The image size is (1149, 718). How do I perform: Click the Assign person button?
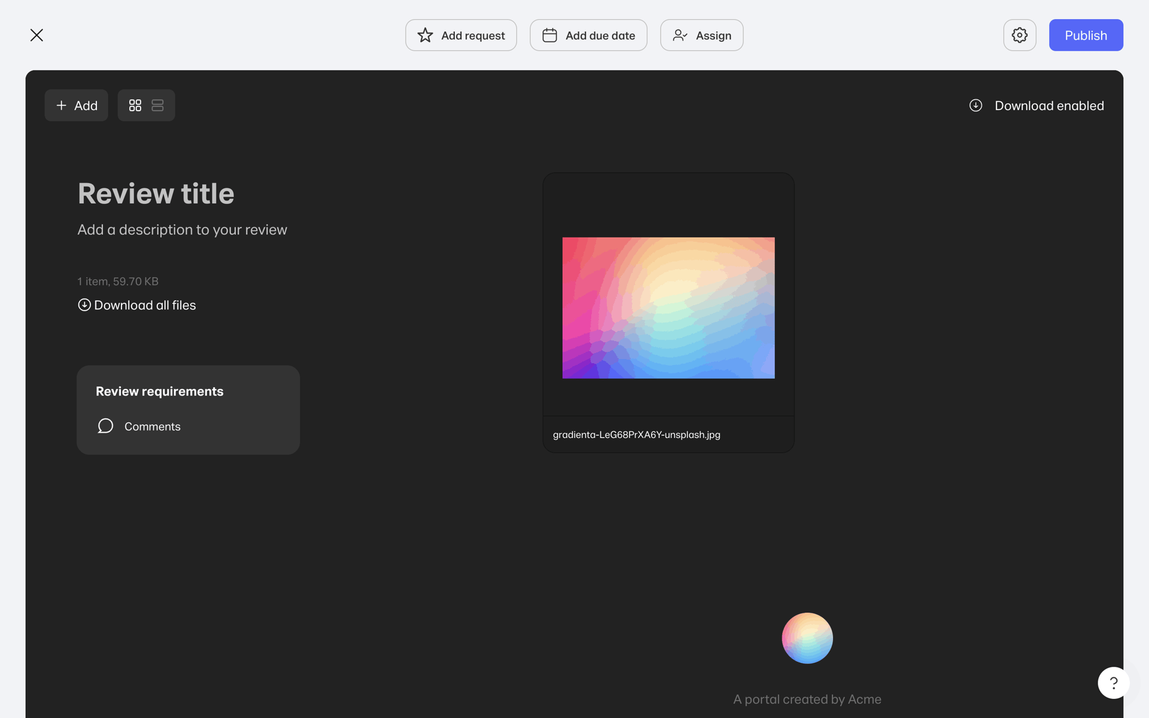coord(701,35)
